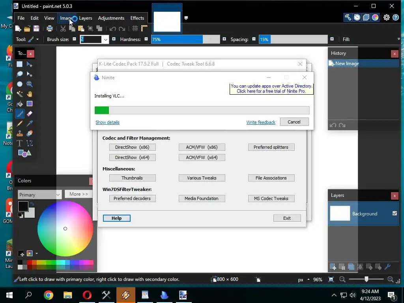The height and width of the screenshot is (303, 404).
Task: Expand the toolbar overflow arrow after Fill
Action: [398, 39]
